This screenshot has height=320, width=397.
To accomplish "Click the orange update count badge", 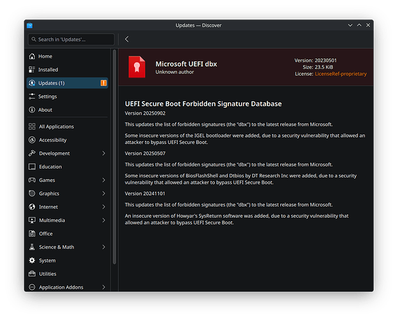I will click(104, 83).
